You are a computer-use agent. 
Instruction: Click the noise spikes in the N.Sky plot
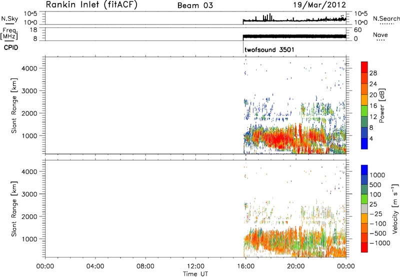(267, 17)
